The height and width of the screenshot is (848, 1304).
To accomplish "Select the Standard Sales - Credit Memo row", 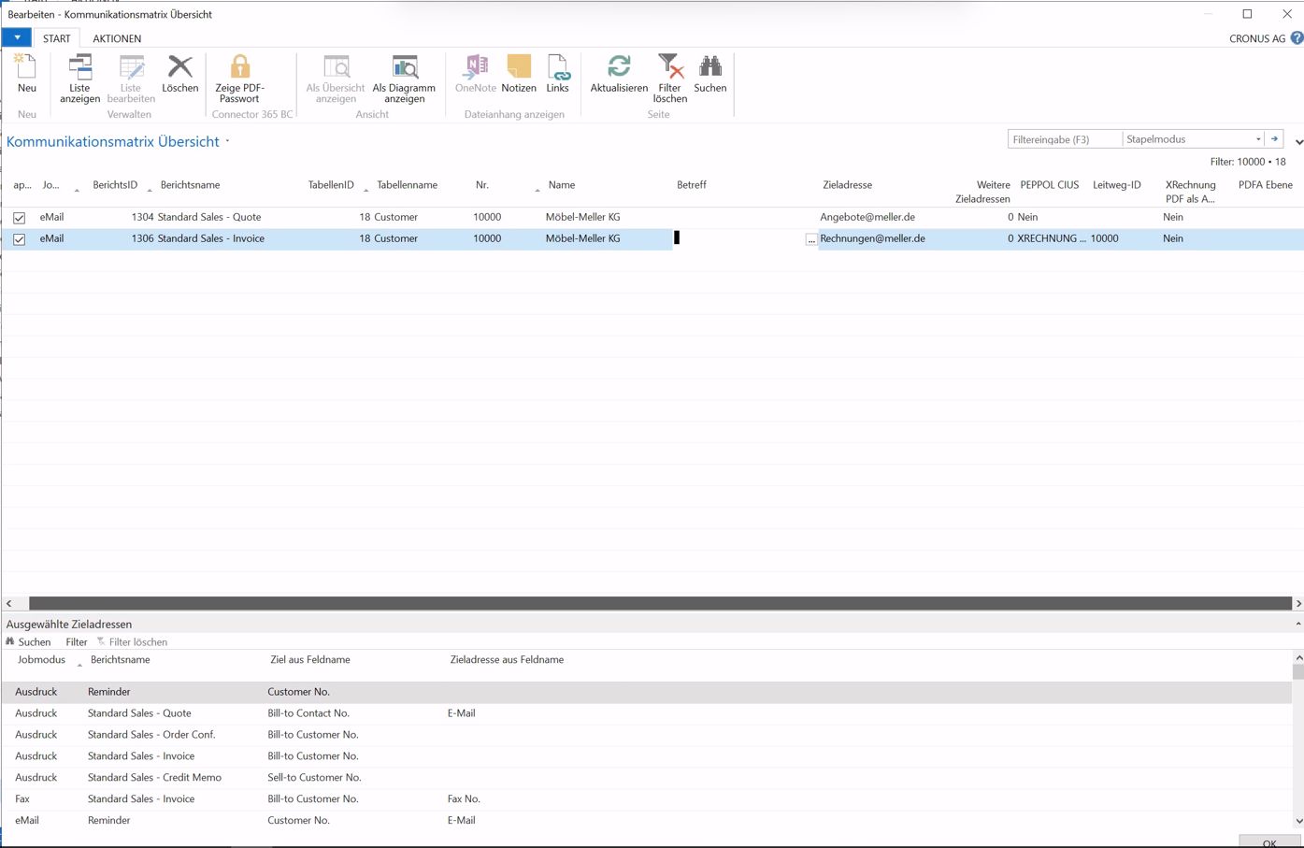I will point(647,778).
